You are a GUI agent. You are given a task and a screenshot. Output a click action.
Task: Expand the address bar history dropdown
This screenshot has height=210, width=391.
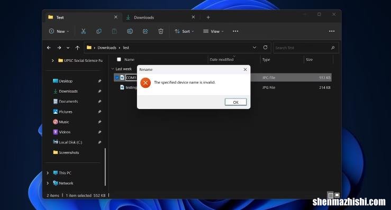pos(254,48)
